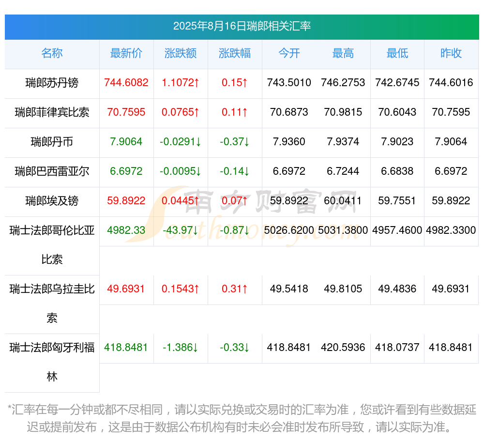Click the high value 420.5936
Screen dimensions: 484x442
(343, 348)
